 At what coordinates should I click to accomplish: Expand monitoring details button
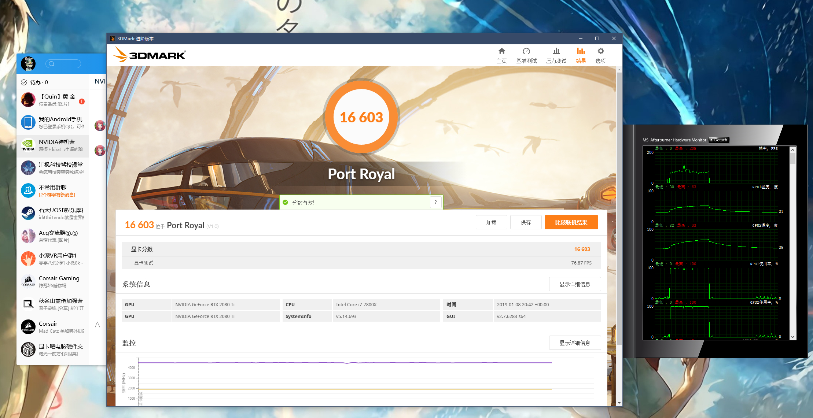click(574, 343)
